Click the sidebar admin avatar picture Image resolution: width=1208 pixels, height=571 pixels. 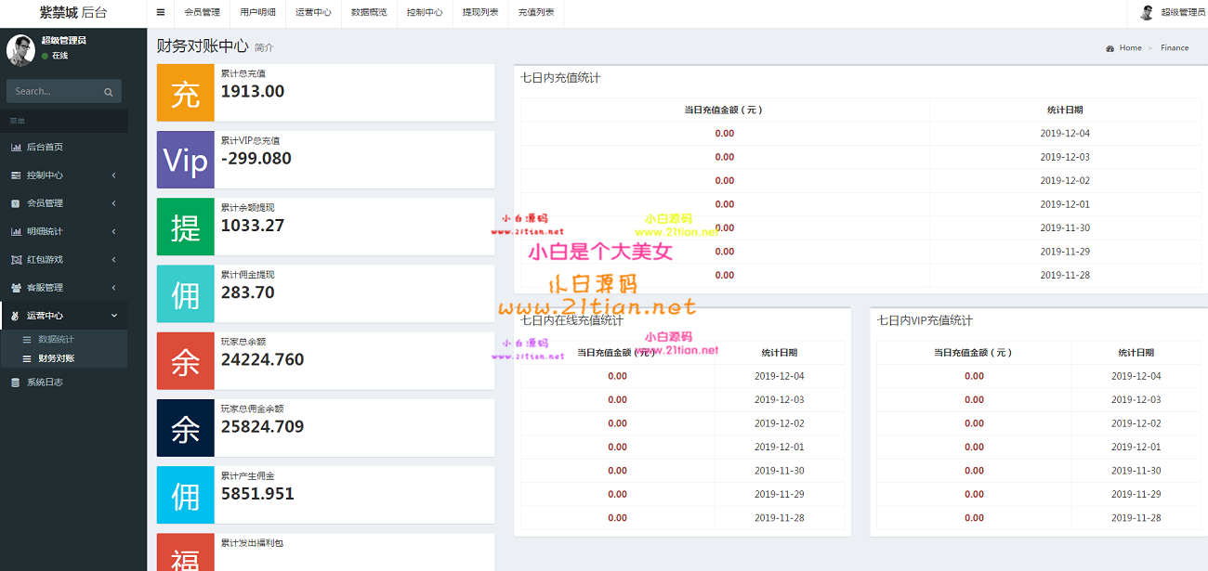coord(20,49)
